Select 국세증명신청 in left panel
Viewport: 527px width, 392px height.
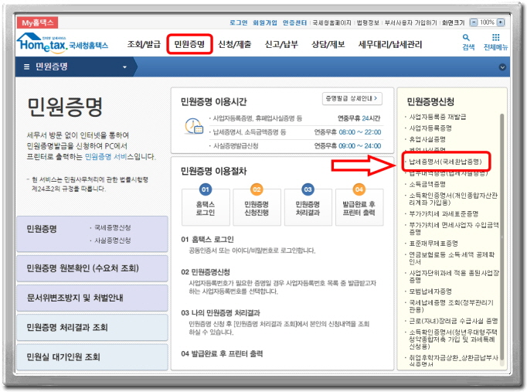pos(113,227)
